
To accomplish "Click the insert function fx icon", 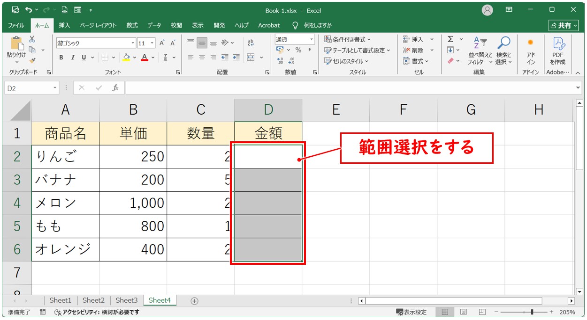I will click(x=115, y=87).
